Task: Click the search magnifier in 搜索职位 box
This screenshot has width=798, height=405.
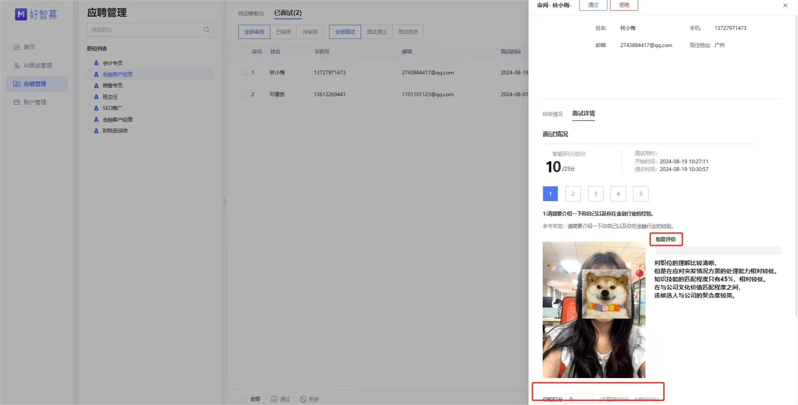Action: (206, 30)
